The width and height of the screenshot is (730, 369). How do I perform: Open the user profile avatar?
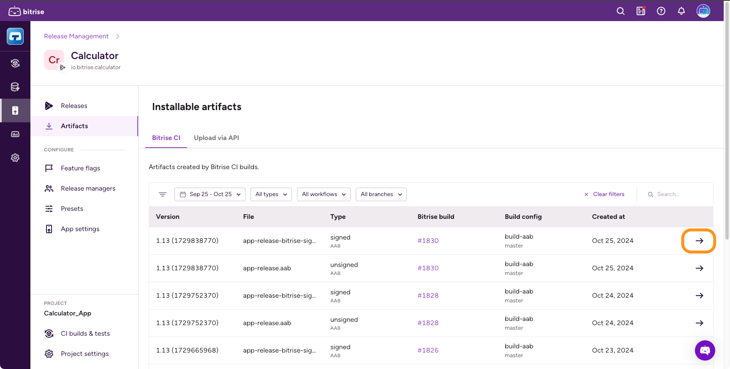[x=703, y=11]
